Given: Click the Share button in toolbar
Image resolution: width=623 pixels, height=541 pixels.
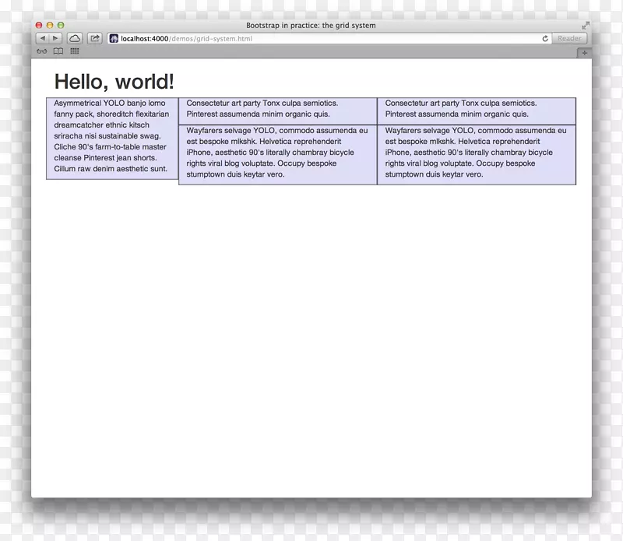Looking at the screenshot, I should (95, 38).
